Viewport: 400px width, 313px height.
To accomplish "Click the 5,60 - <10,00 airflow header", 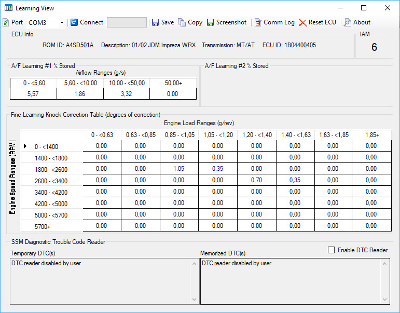I will point(80,83).
